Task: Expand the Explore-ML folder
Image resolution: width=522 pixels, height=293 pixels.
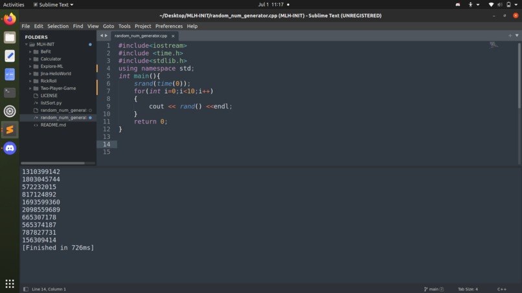Action: [30, 66]
